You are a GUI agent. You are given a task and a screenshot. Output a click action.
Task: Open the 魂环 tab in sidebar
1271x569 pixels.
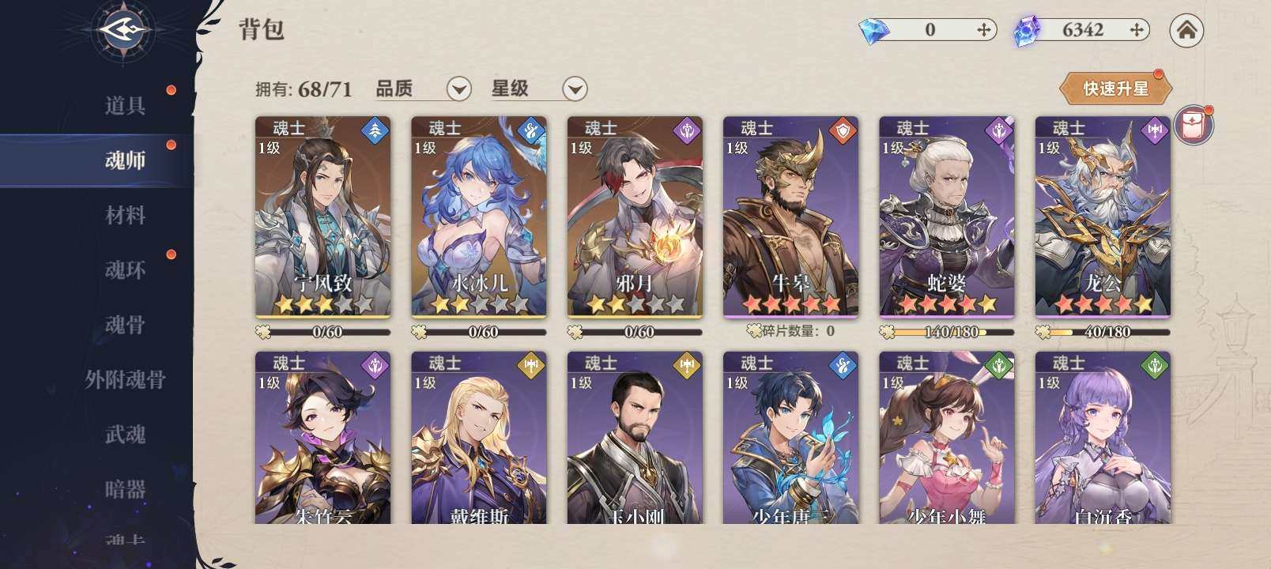click(125, 269)
